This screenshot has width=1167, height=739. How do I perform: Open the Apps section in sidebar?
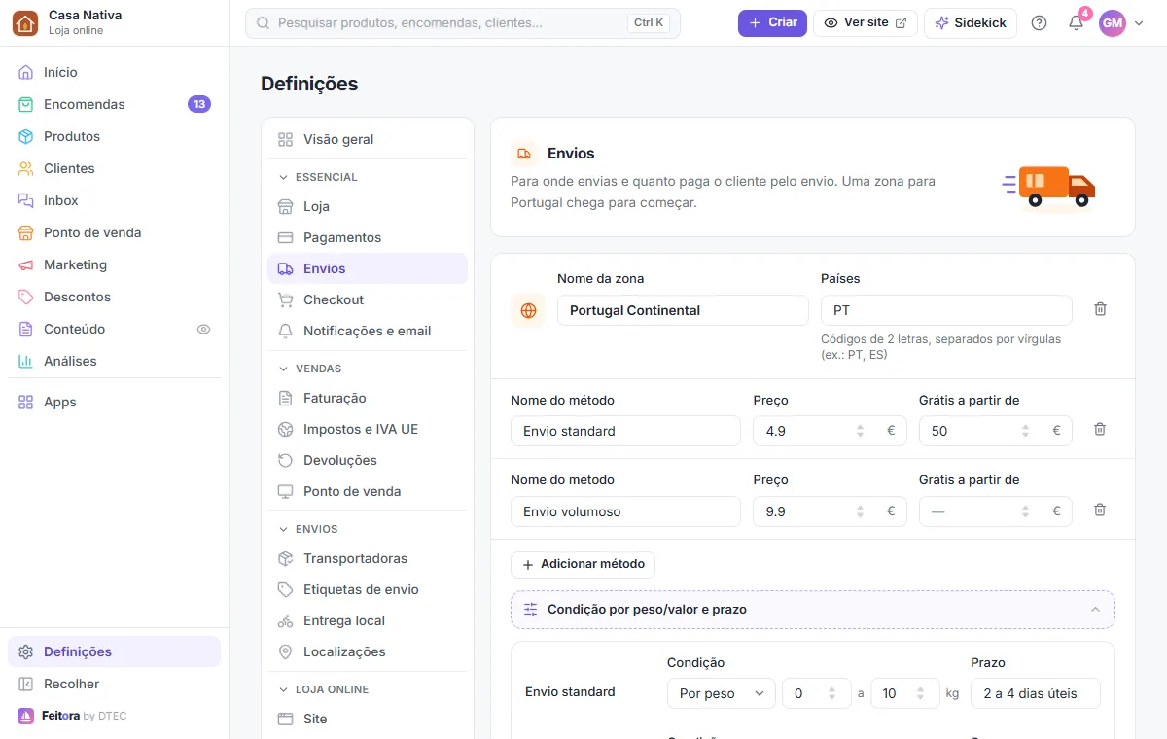[x=115, y=402]
